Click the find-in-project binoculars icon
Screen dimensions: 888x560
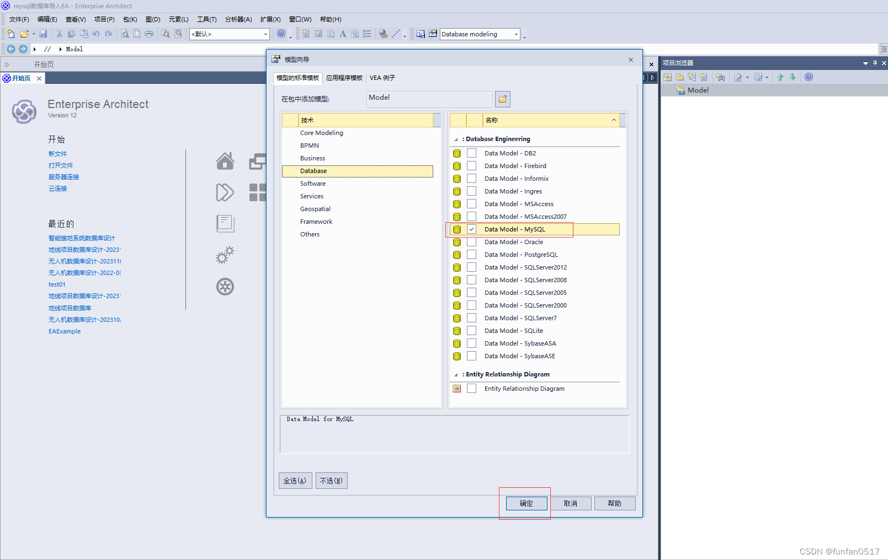click(x=720, y=77)
